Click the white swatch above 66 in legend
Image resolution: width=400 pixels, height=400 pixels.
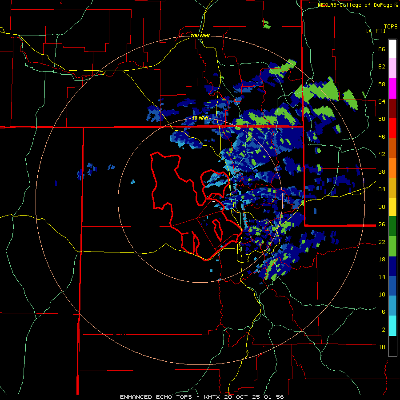[x=392, y=49]
